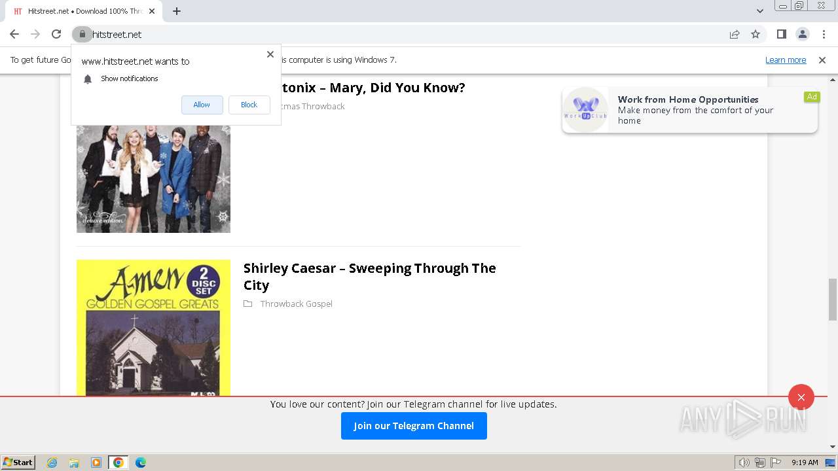Click the system clock 9:19 AM
The width and height of the screenshot is (838, 471).
point(805,462)
